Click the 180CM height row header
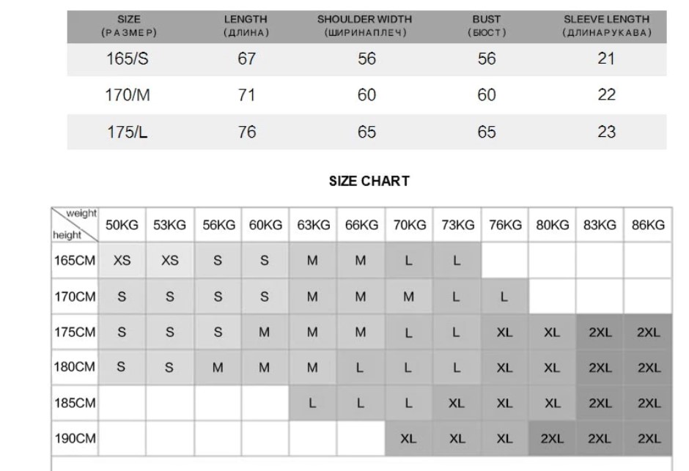 (75, 368)
